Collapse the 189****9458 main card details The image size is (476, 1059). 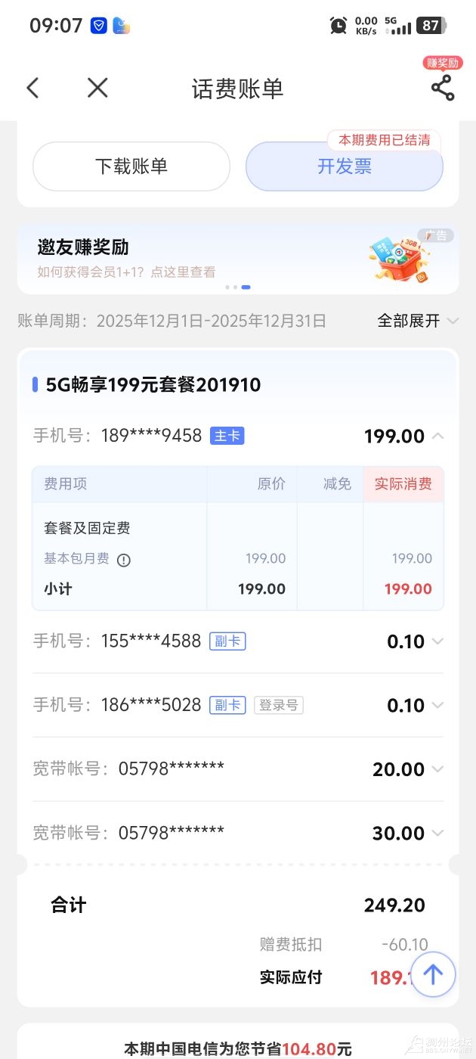coord(437,436)
